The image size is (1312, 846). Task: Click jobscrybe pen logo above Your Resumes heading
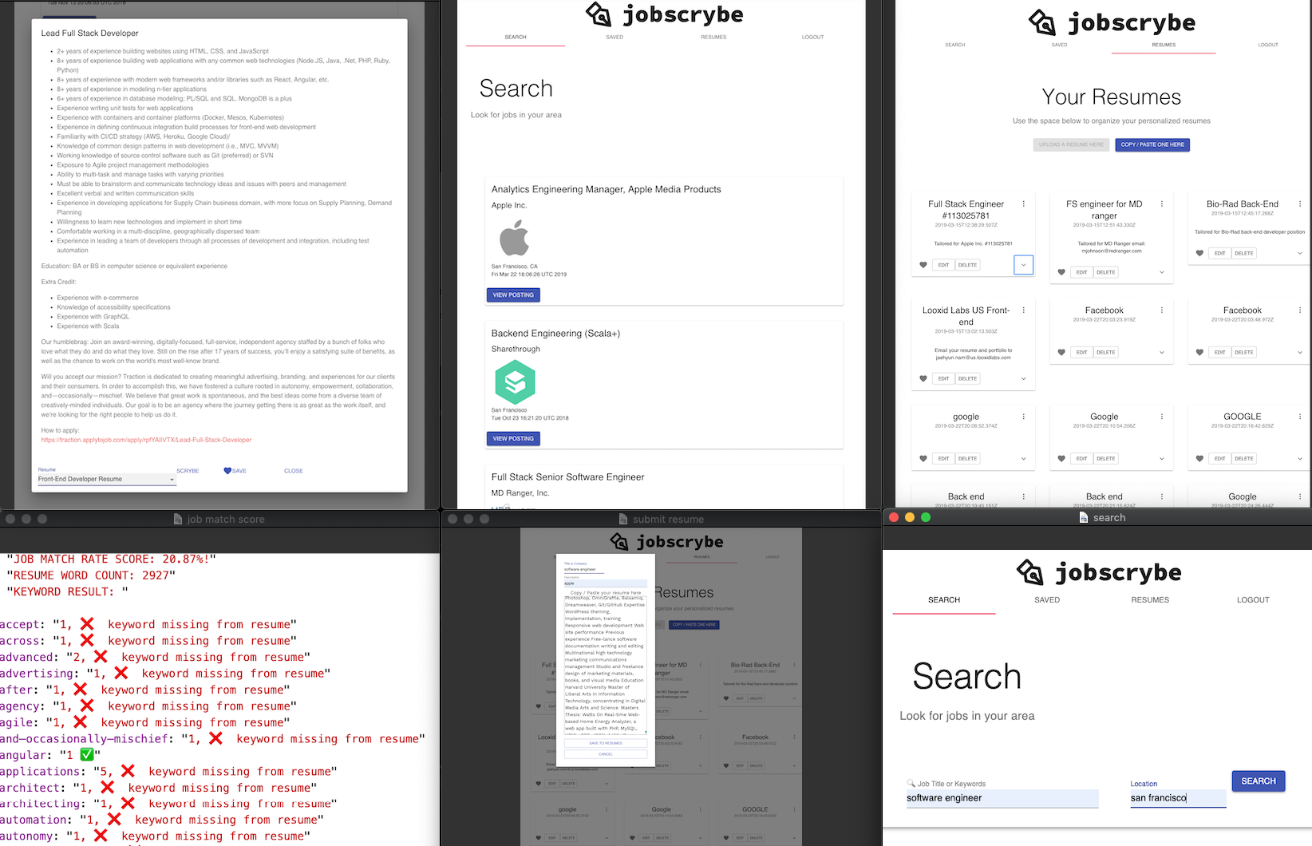coord(1042,22)
